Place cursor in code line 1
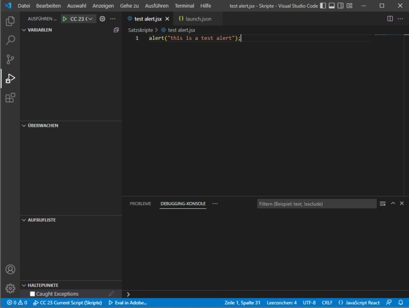409x308 pixels. 195,38
